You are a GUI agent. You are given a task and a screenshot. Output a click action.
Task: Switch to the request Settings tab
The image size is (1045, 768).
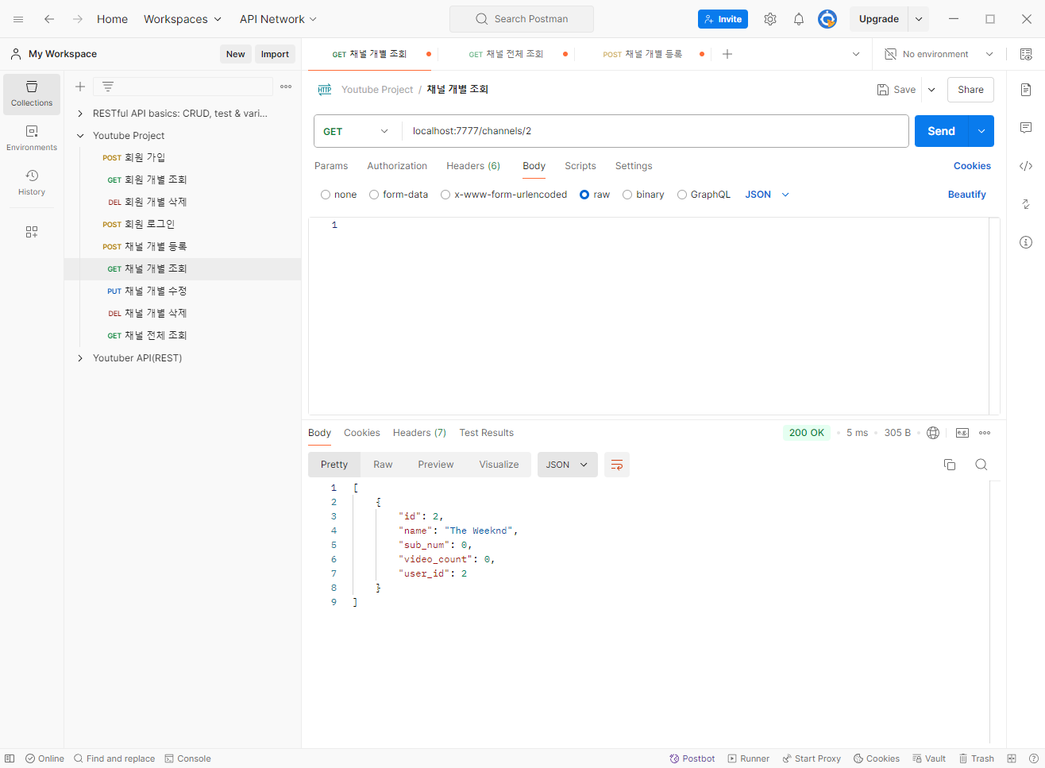[x=634, y=166]
